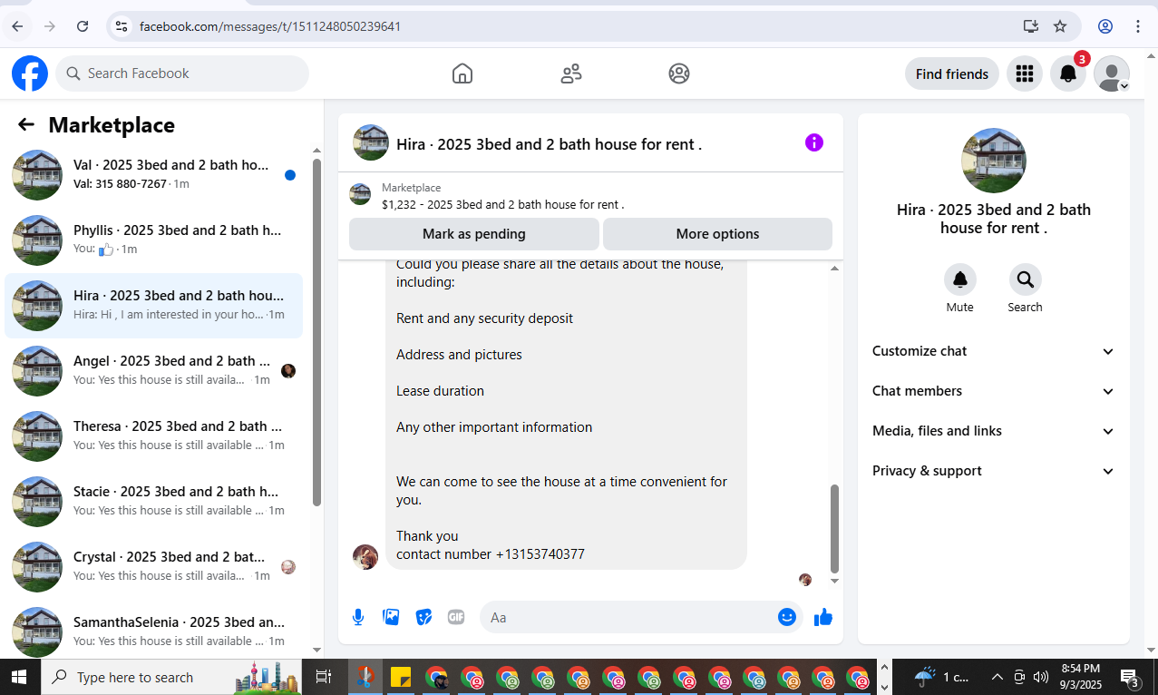
Task: Click the chat messages scrollbar
Action: pos(834,528)
